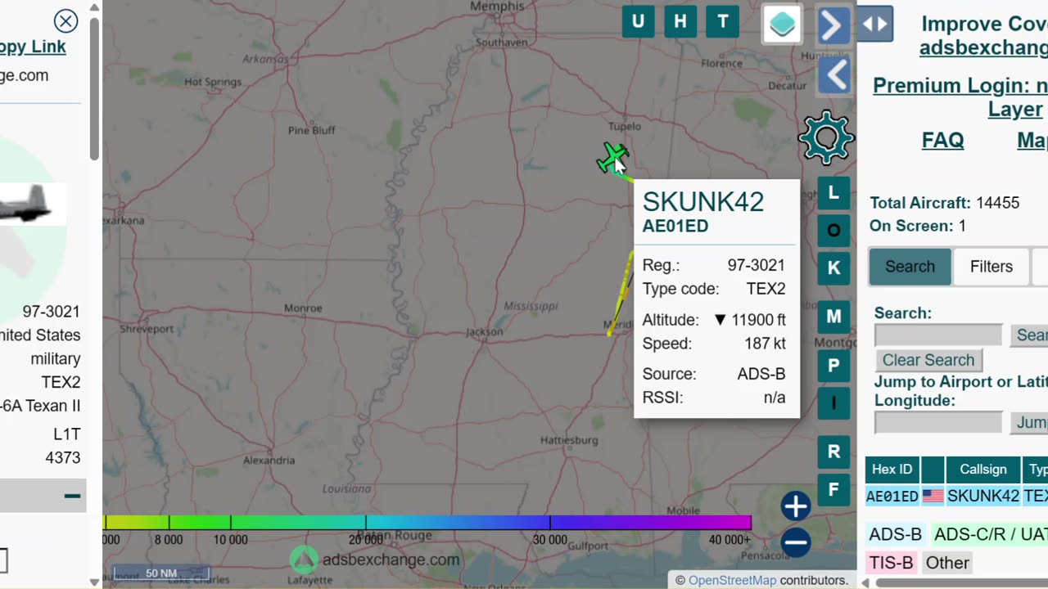Toggle the M map option button

[833, 317]
